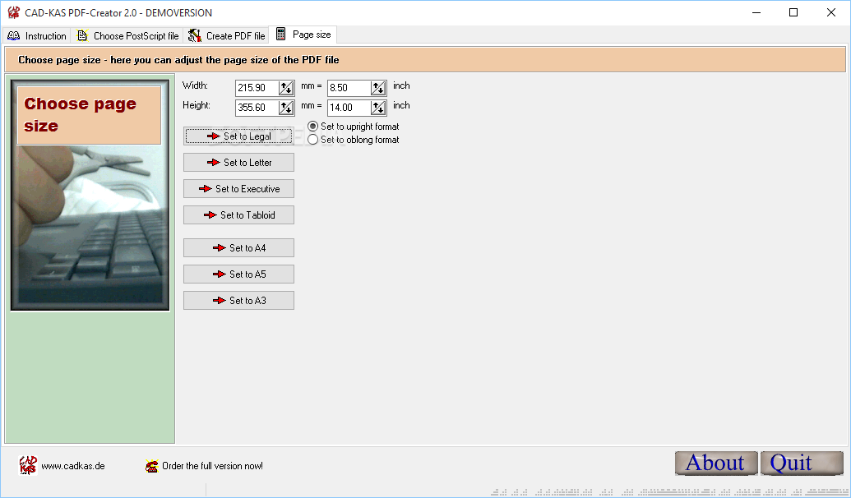851x498 pixels.
Task: Select the Page size tab
Action: tap(303, 35)
